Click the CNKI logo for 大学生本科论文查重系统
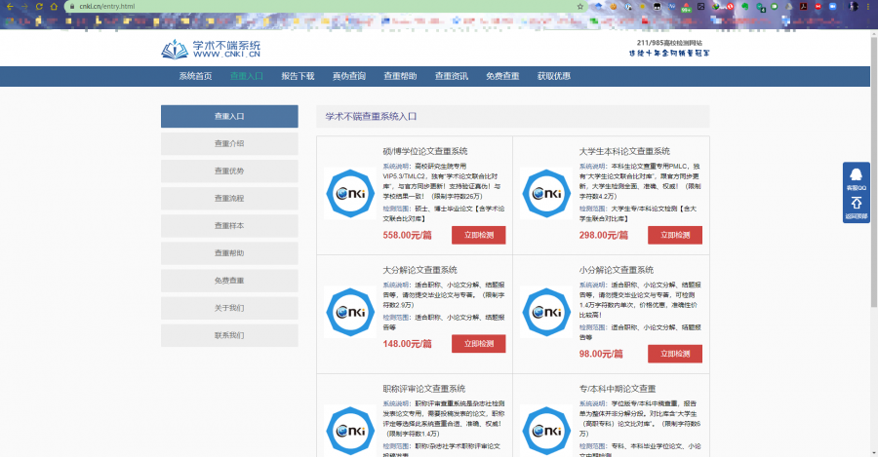The height and width of the screenshot is (457, 878). (546, 194)
